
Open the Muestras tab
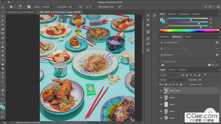172,14
